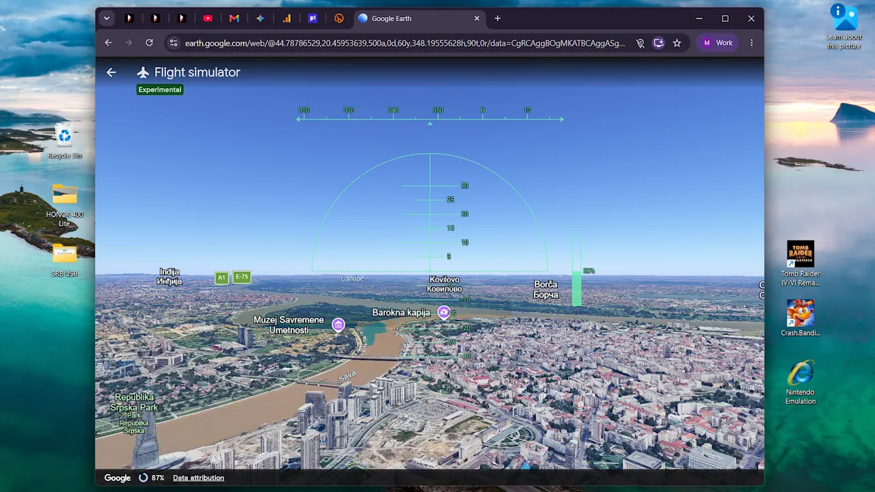Click the E-75 road shield on map
This screenshot has width=875, height=492.
point(242,277)
